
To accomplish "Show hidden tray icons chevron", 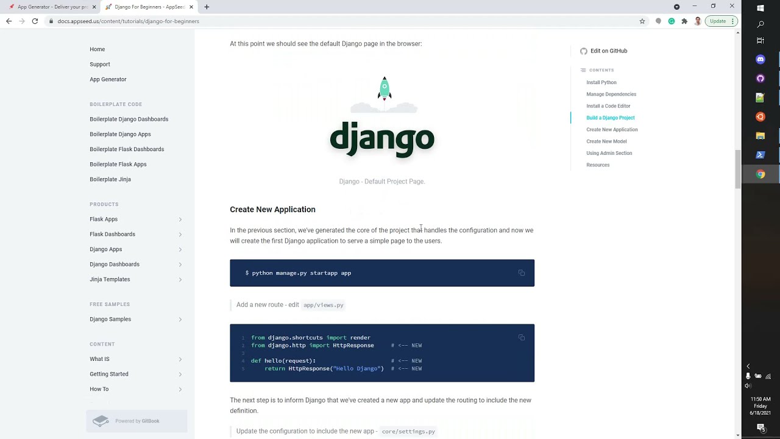I will tap(748, 366).
